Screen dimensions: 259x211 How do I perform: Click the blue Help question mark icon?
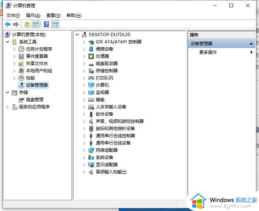[46, 25]
